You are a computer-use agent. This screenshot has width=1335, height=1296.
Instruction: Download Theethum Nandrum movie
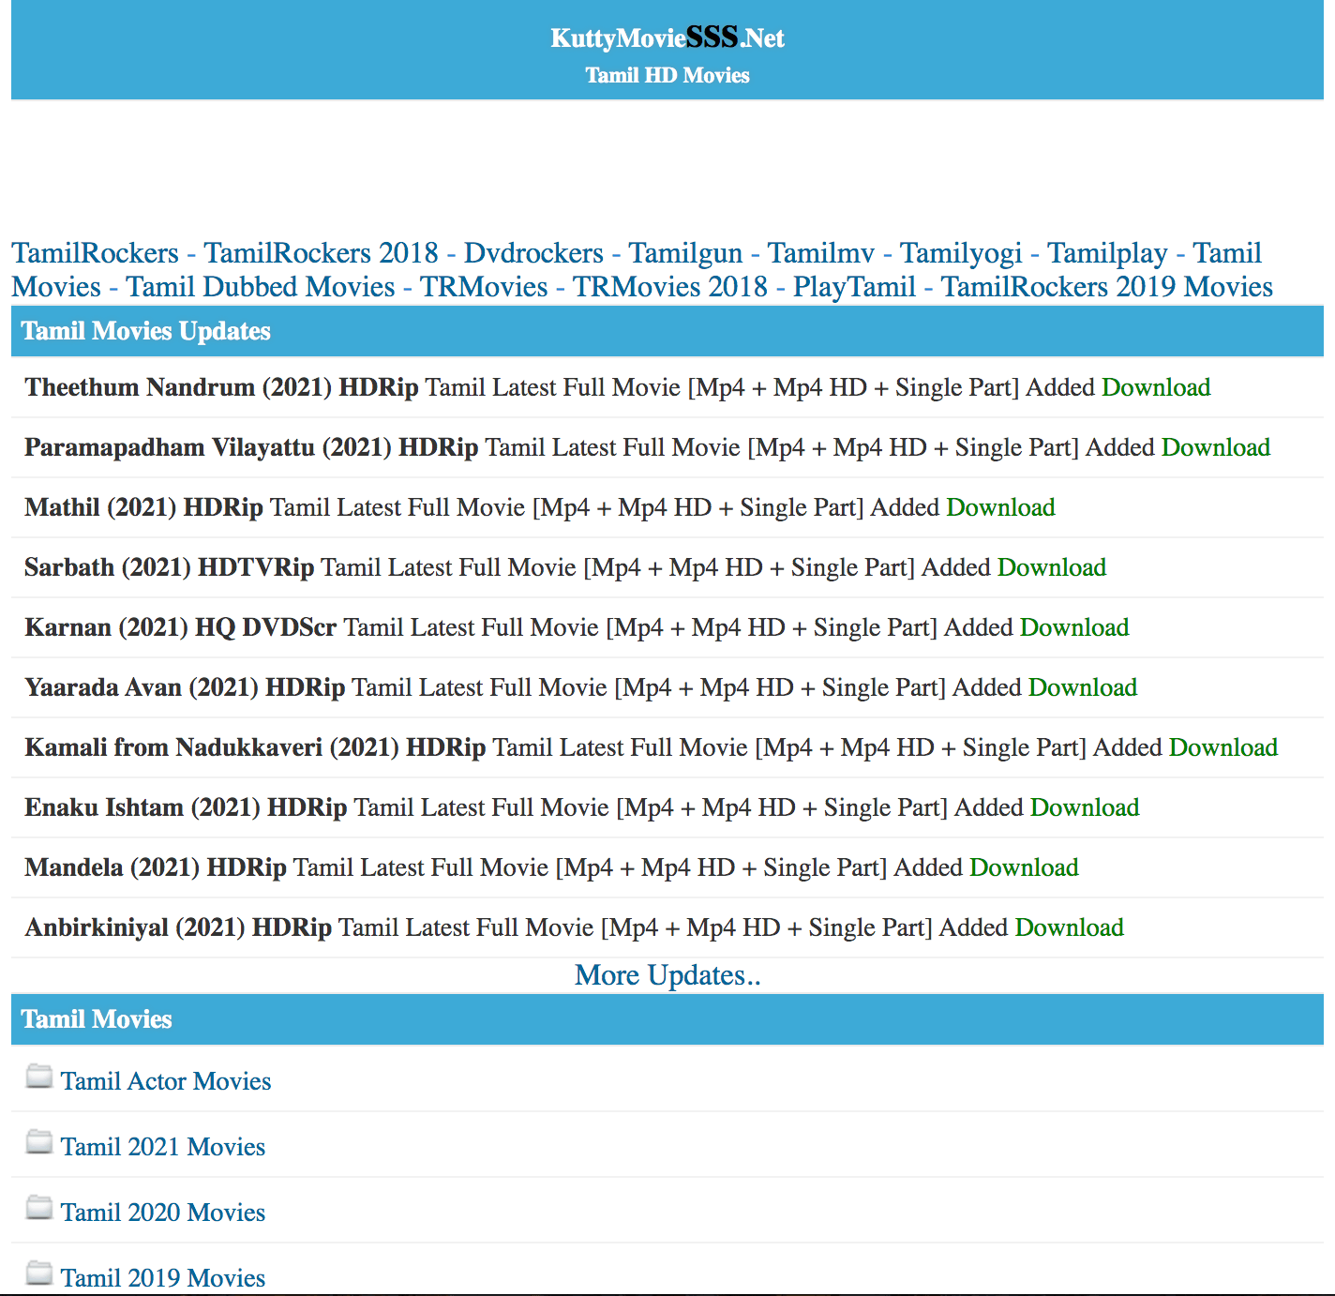click(x=1156, y=387)
